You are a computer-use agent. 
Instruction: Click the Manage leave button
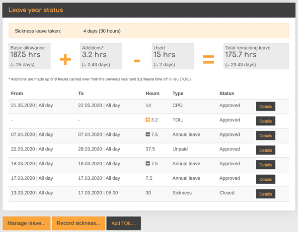pos(26,224)
